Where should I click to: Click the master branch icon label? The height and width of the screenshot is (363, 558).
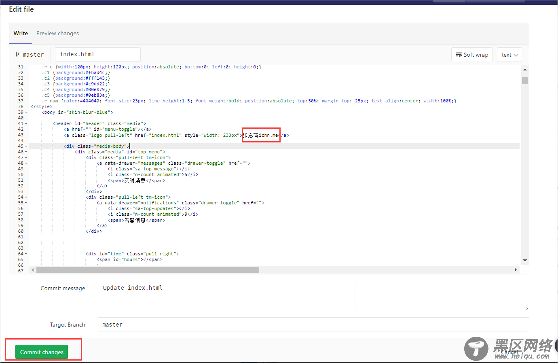point(30,55)
